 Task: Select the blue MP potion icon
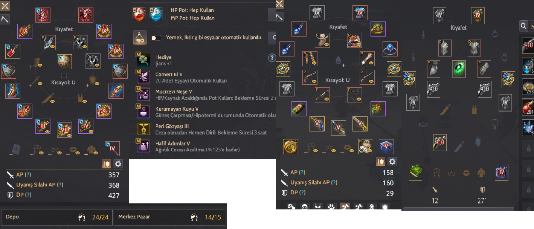156,14
